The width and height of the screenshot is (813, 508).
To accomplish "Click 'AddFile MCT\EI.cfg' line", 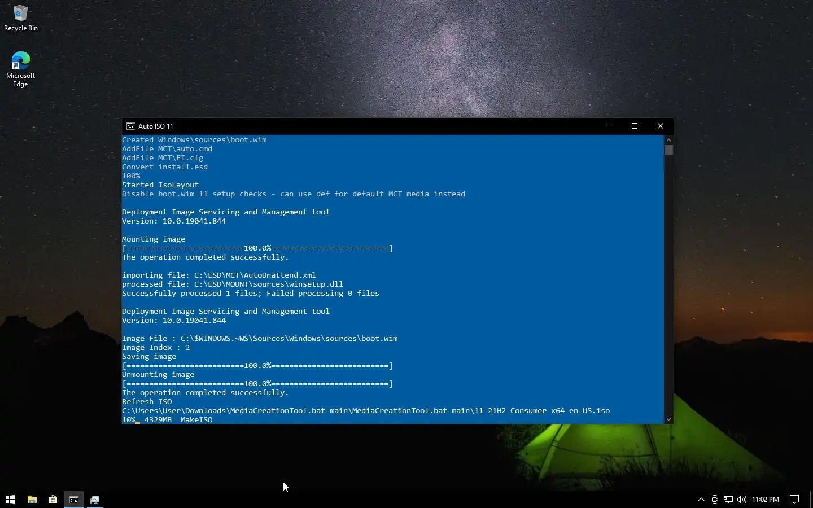I will [163, 157].
